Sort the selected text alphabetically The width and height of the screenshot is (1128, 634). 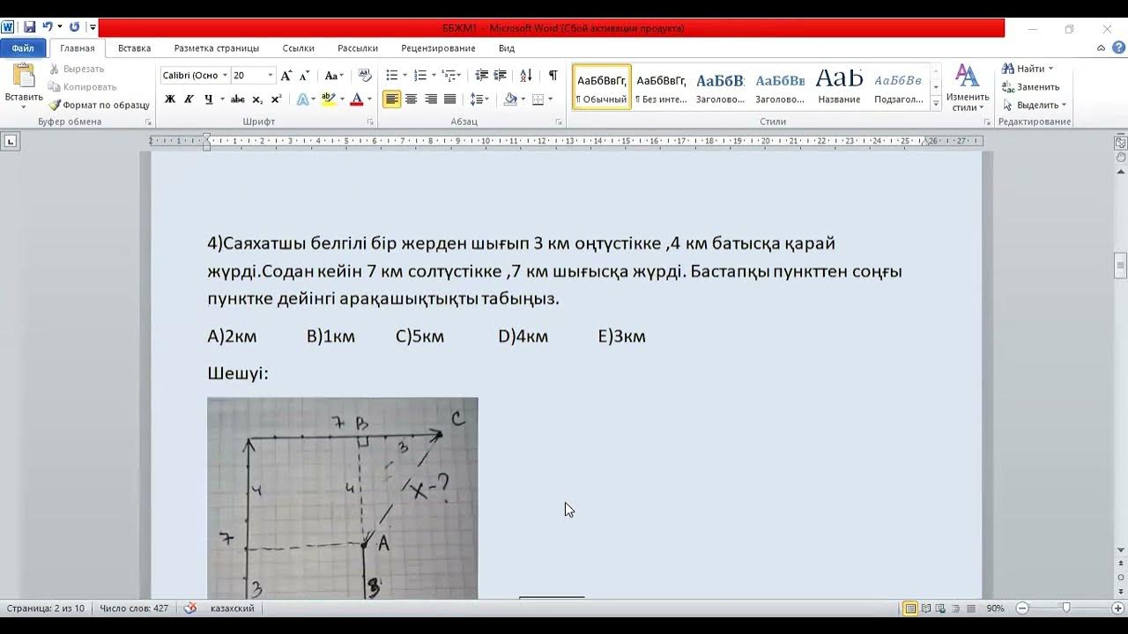pyautogui.click(x=526, y=76)
